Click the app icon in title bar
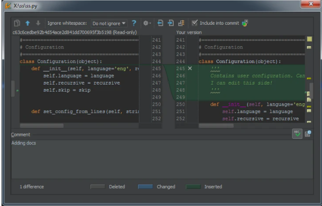Image resolution: width=322 pixels, height=206 pixels. pyautogui.click(x=8, y=5)
